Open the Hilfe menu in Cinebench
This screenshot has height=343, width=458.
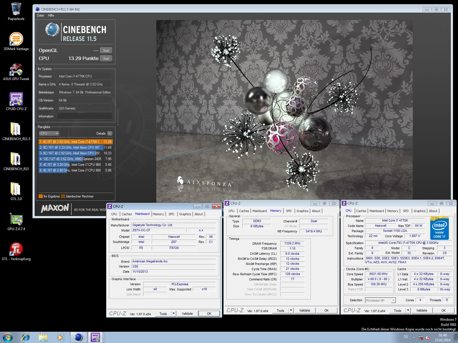tap(51, 15)
